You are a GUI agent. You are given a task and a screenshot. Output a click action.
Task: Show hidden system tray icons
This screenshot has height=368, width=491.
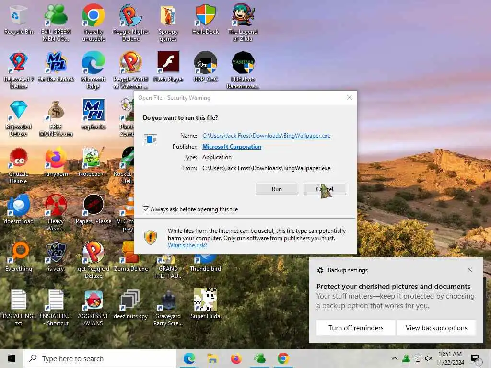coord(395,358)
